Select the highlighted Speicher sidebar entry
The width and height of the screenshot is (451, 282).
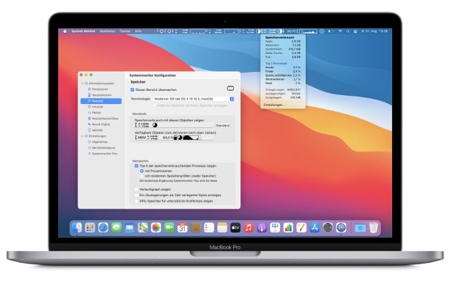[101, 101]
